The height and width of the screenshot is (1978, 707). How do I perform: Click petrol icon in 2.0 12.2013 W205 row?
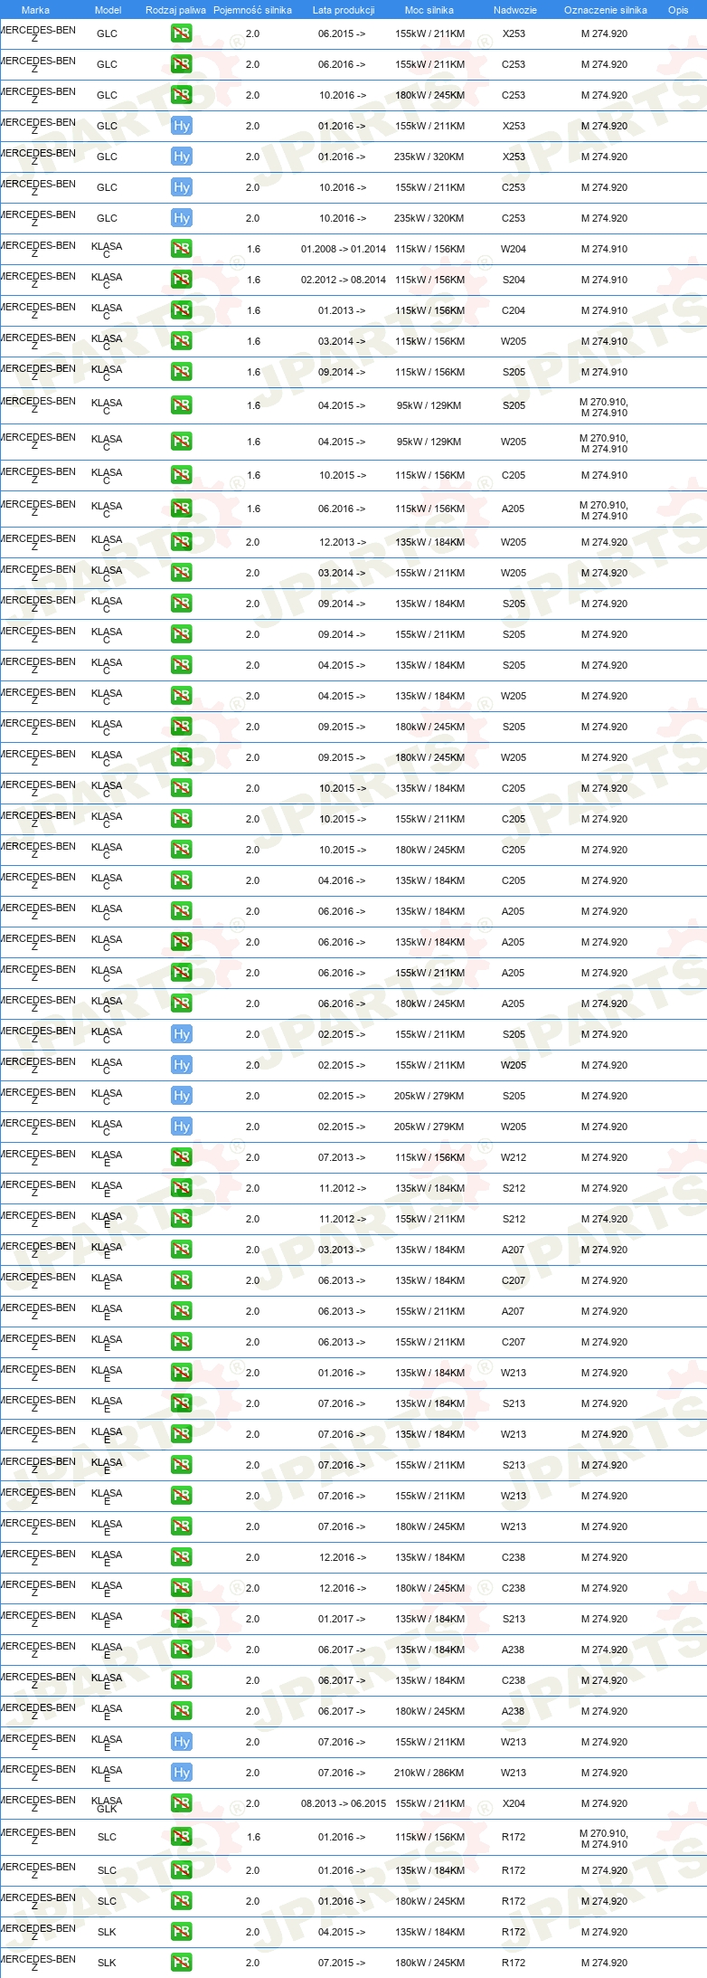click(181, 543)
